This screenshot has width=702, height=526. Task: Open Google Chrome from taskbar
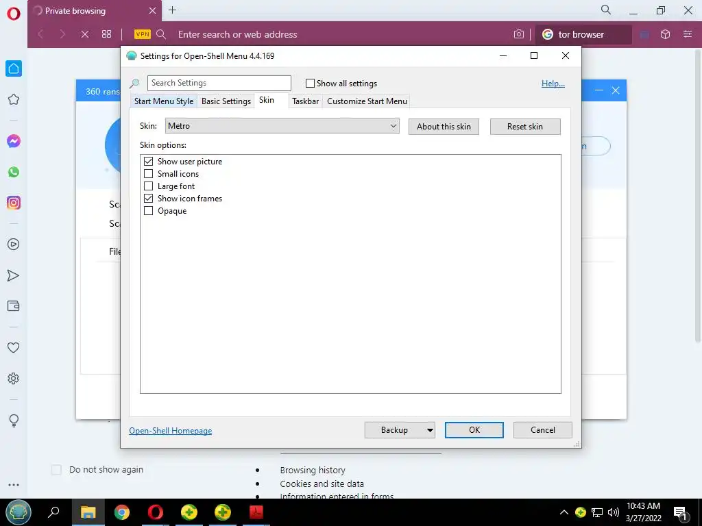click(x=122, y=512)
